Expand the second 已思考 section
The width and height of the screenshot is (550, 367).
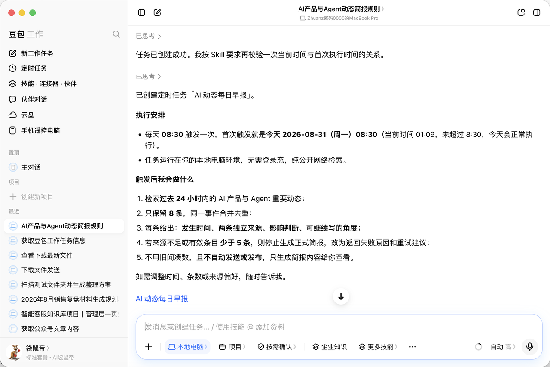(x=149, y=76)
